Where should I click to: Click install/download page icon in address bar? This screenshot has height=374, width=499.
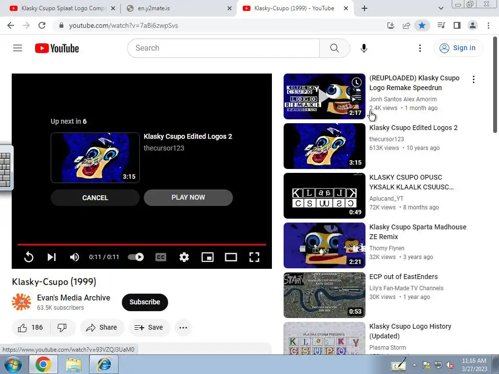(x=391, y=25)
